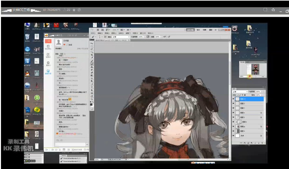The image size is (289, 169).
Task: Open layer blend mode dropdown in Layers panel
Action: [x=240, y=92]
